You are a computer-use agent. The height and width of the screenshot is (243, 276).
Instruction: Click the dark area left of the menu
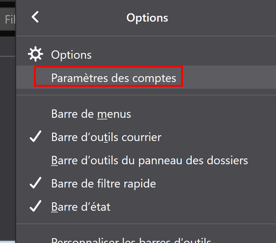point(8,129)
